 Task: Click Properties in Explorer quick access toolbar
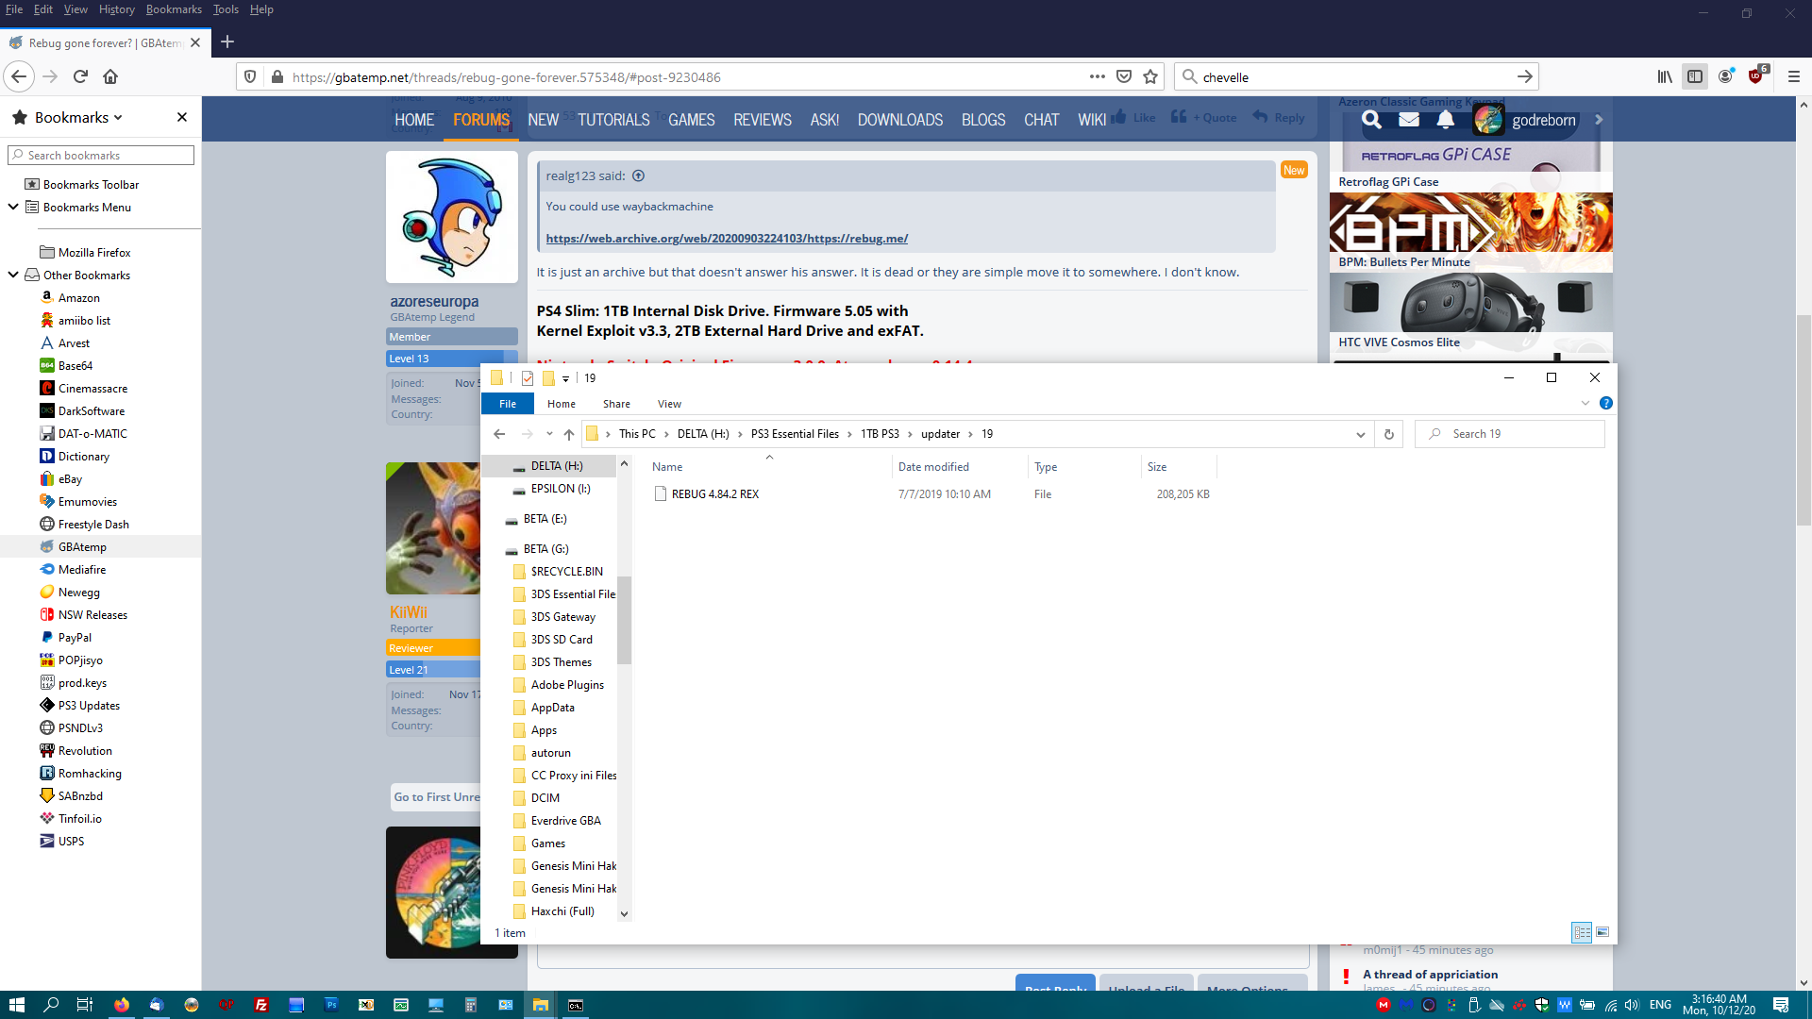point(528,378)
